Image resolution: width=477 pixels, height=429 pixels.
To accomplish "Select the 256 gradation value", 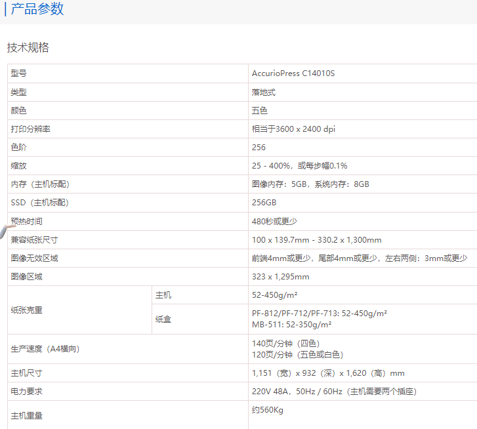I will [x=259, y=147].
